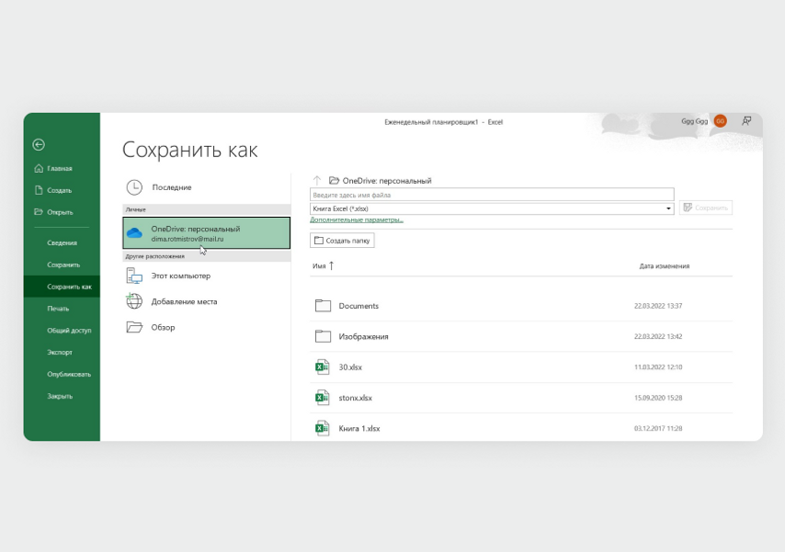The width and height of the screenshot is (785, 552).
Task: Open Общий доступ sharing section
Action: (x=69, y=331)
